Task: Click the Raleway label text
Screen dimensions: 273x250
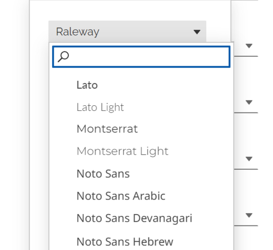Action: click(77, 32)
